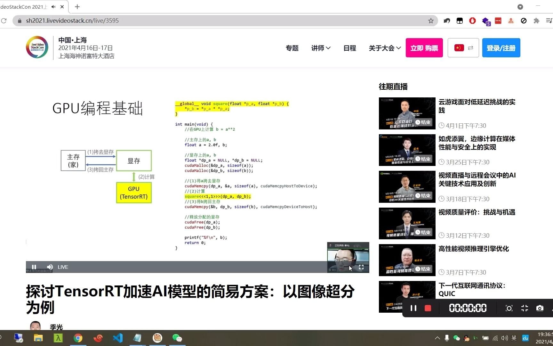
Task: Reload the page
Action: tap(4, 21)
